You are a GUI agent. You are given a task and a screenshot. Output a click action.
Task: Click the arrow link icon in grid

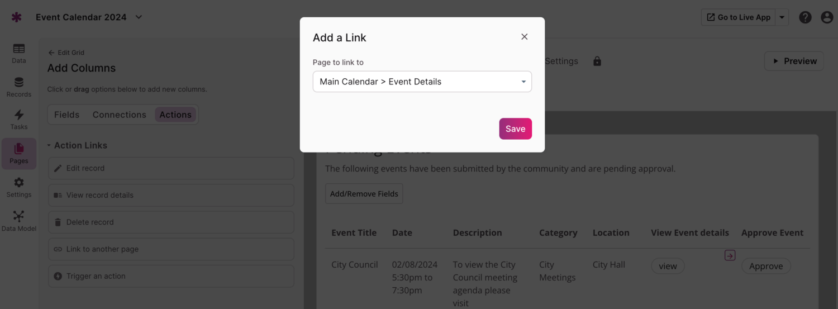pyautogui.click(x=730, y=255)
